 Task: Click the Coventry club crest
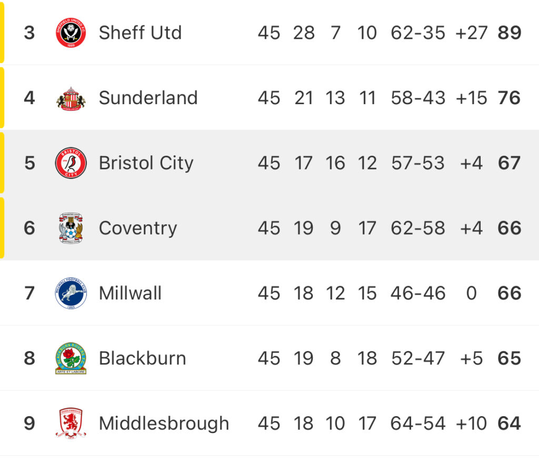pyautogui.click(x=71, y=228)
